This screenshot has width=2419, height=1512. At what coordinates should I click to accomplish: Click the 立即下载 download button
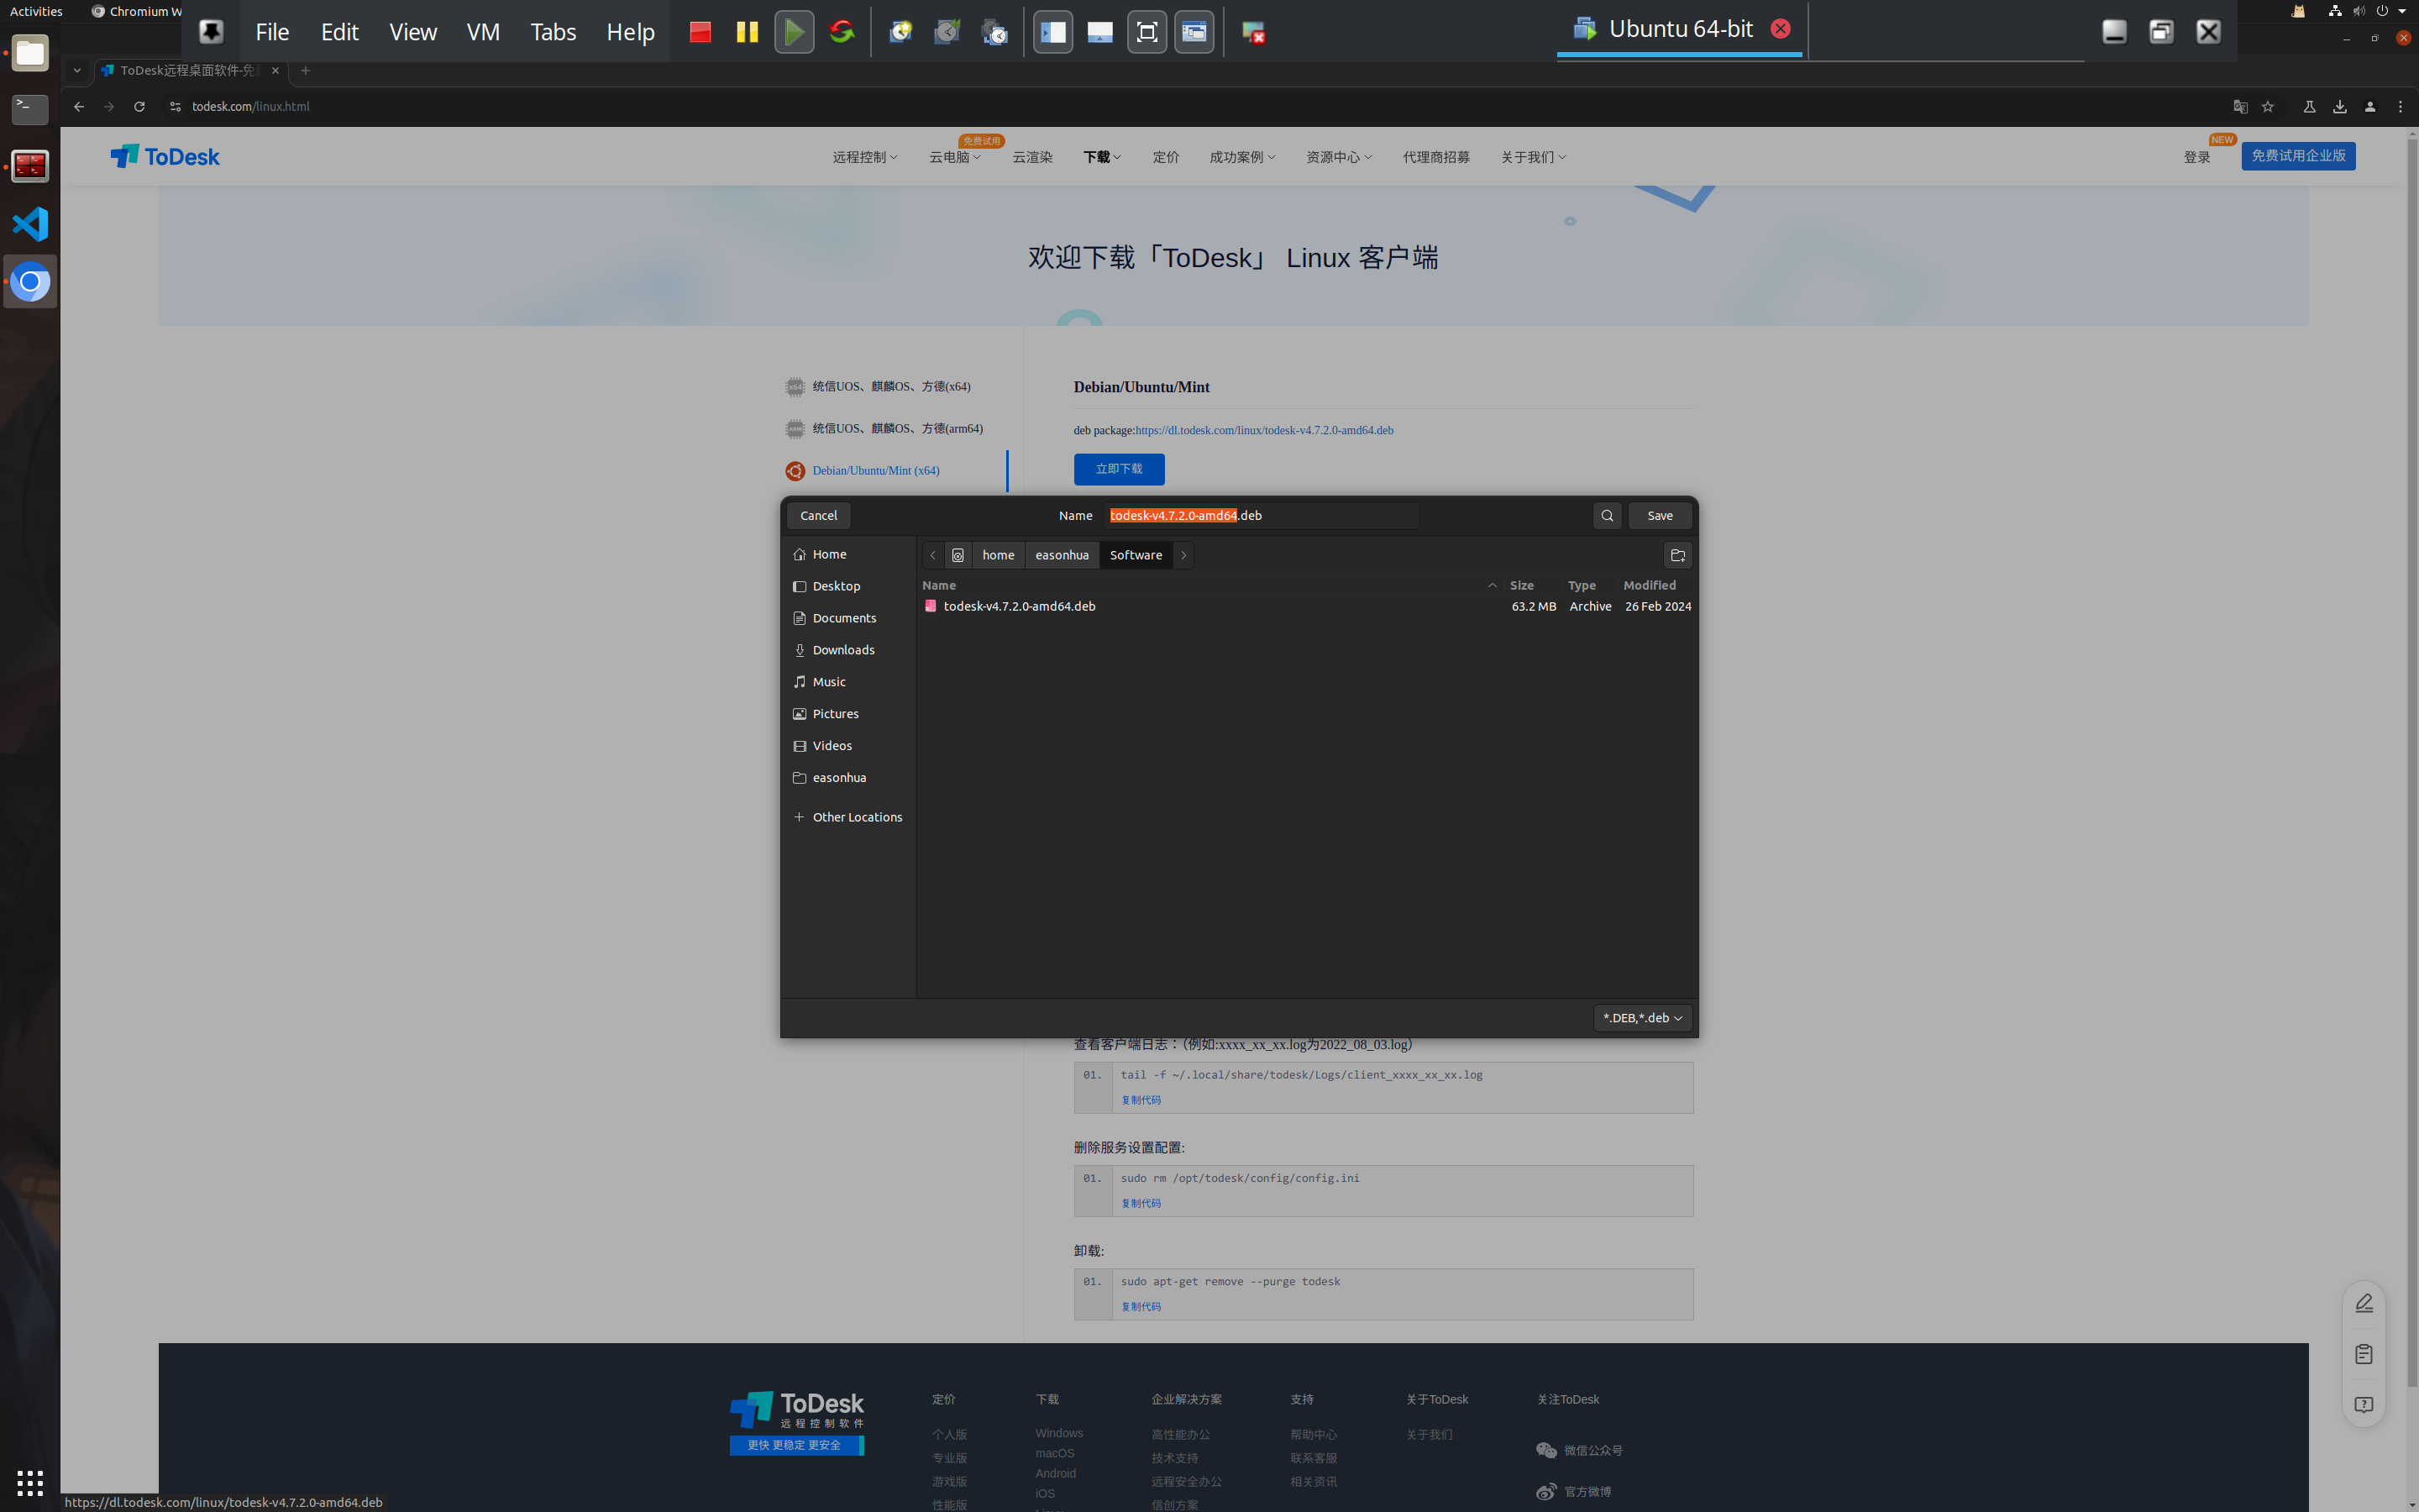tap(1119, 469)
